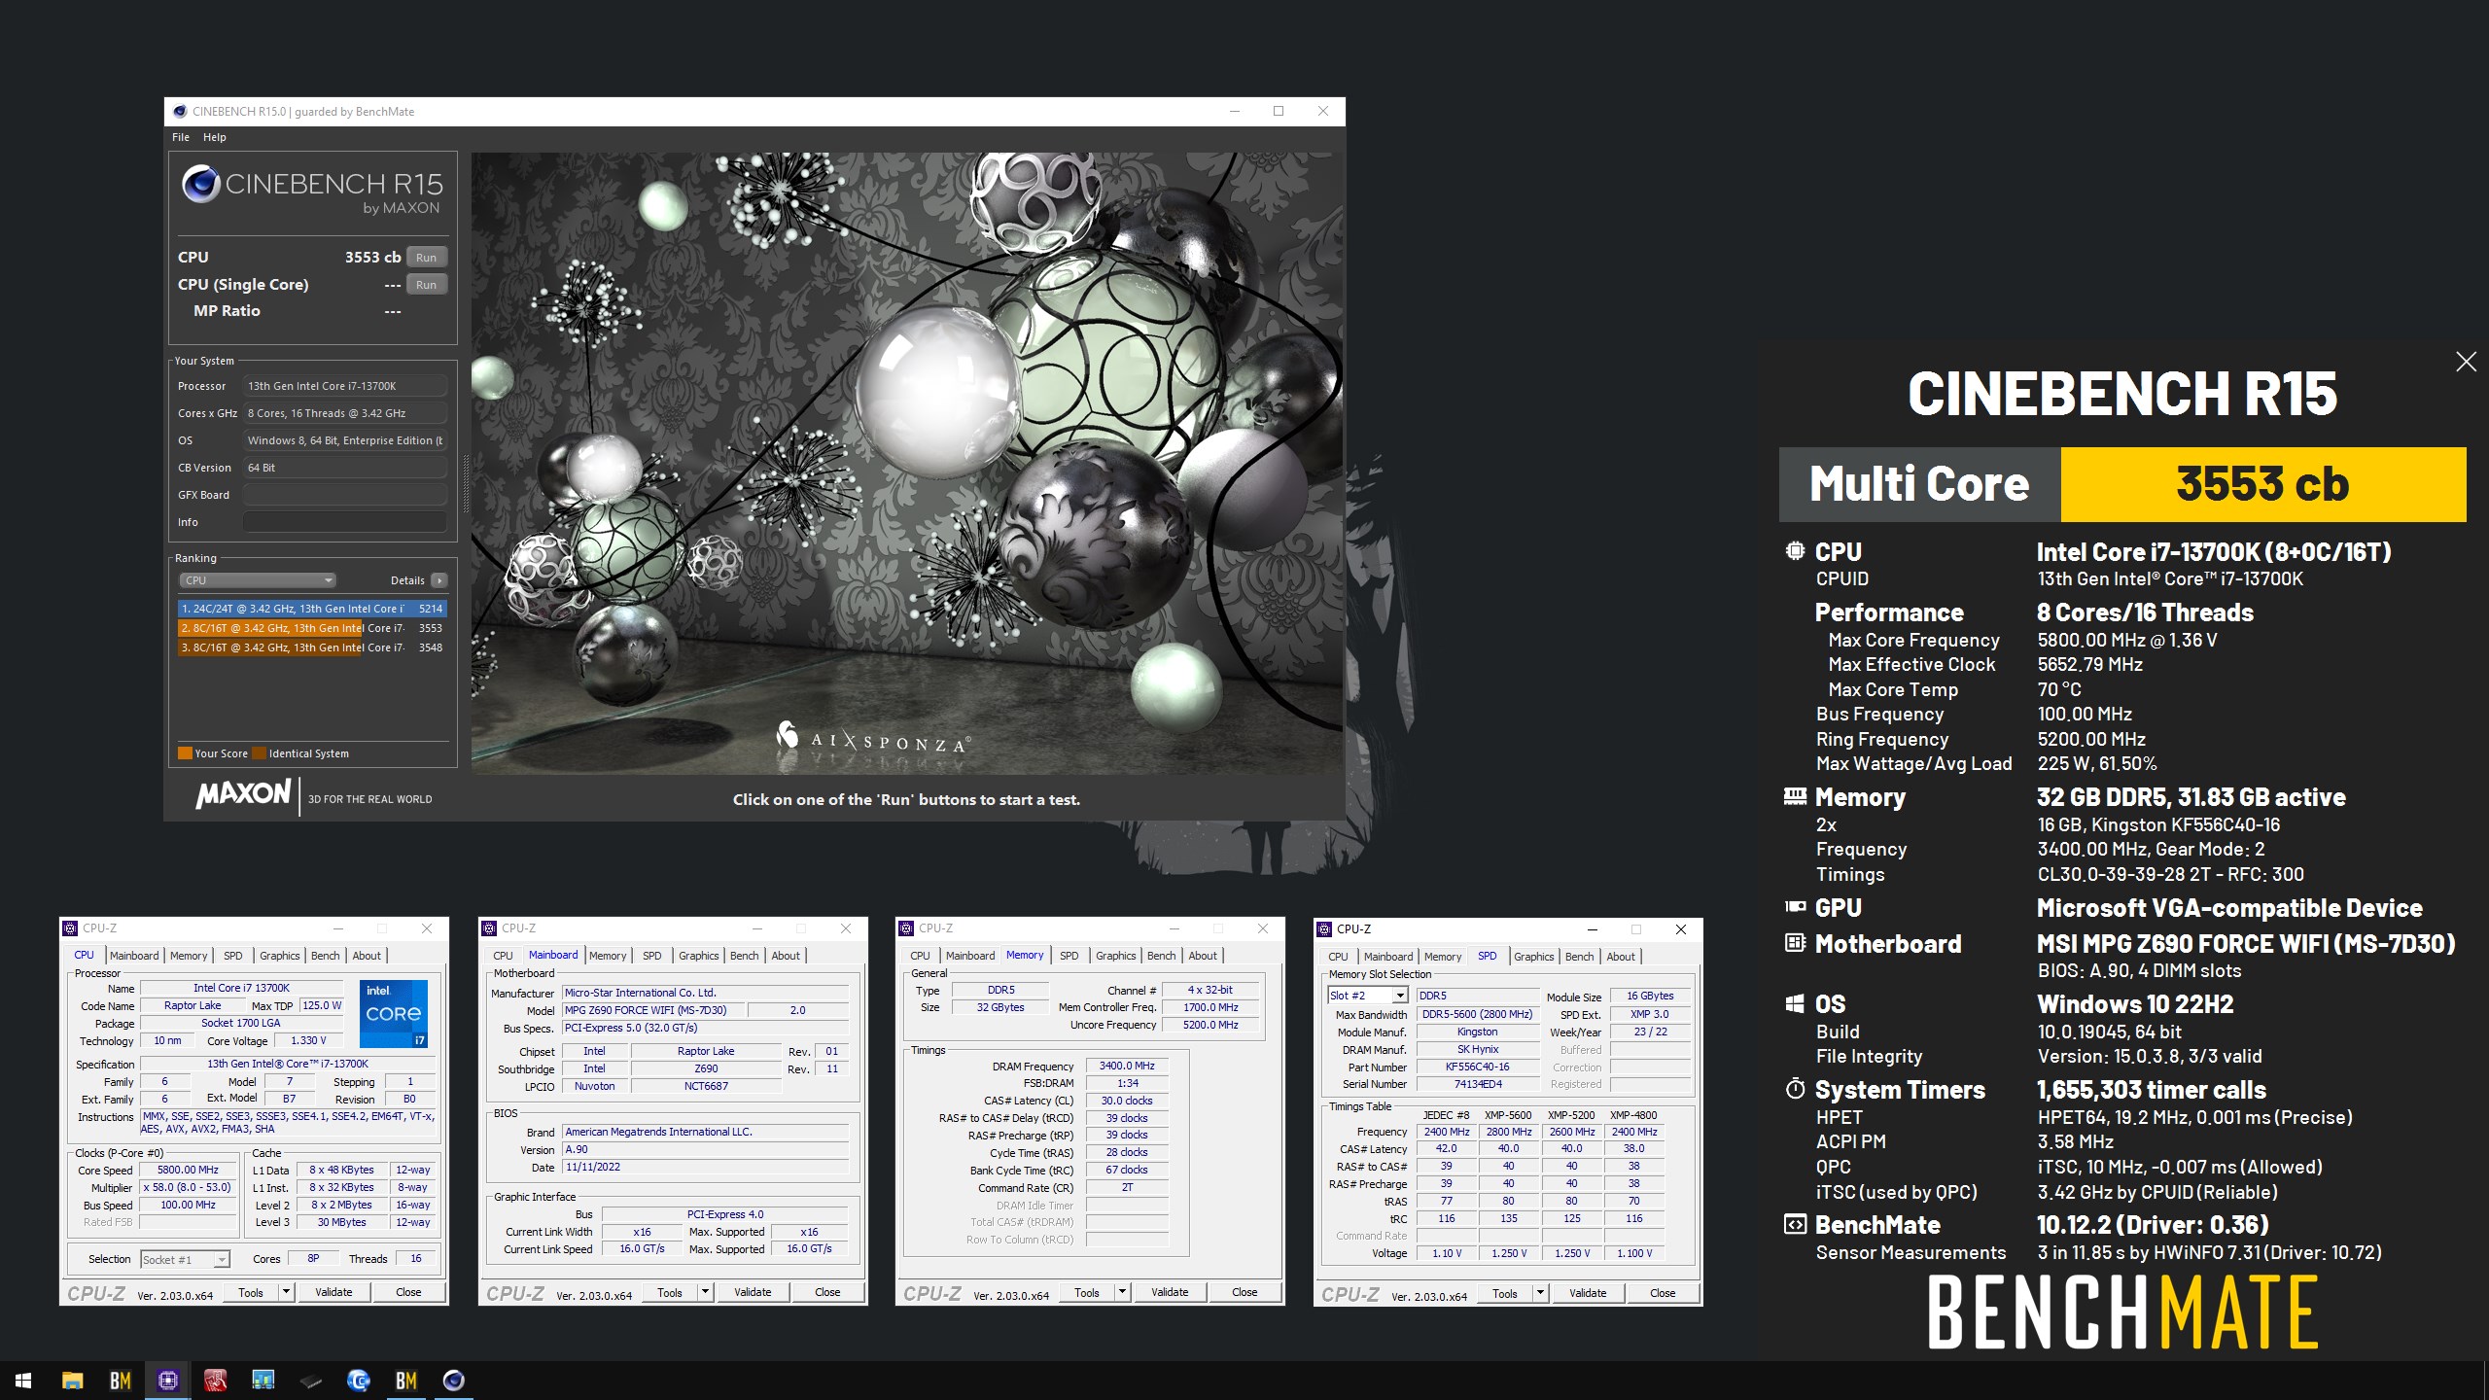Run the CPU (Single Core) benchmark
This screenshot has height=1400, width=2489.
pyautogui.click(x=427, y=285)
